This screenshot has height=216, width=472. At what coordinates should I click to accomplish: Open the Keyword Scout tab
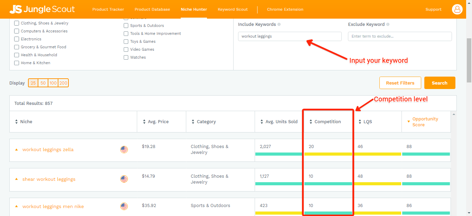(233, 9)
